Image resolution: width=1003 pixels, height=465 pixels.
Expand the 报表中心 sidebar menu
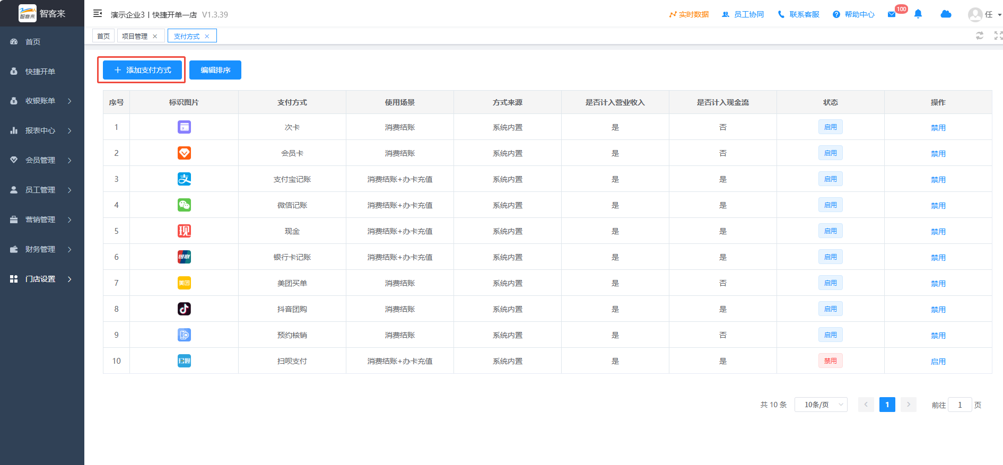[x=42, y=130]
